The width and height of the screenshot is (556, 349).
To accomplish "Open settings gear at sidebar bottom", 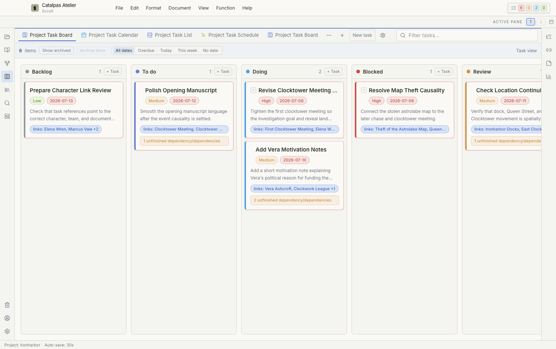I will tap(7, 331).
